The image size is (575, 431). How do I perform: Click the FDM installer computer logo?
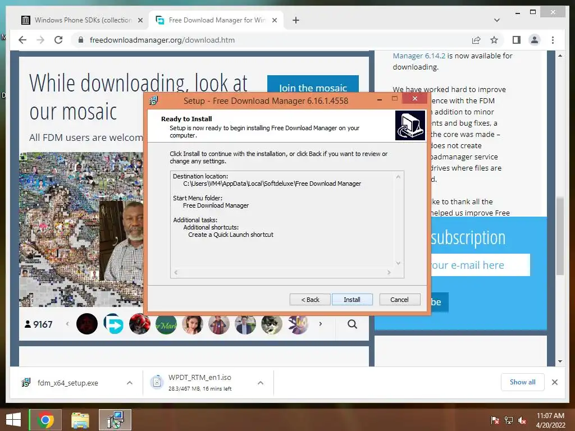pos(410,125)
